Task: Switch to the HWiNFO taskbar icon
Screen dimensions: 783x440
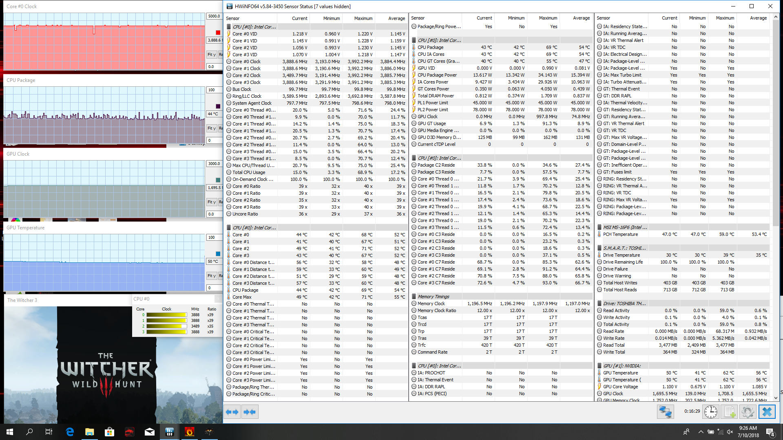Action: (x=170, y=432)
